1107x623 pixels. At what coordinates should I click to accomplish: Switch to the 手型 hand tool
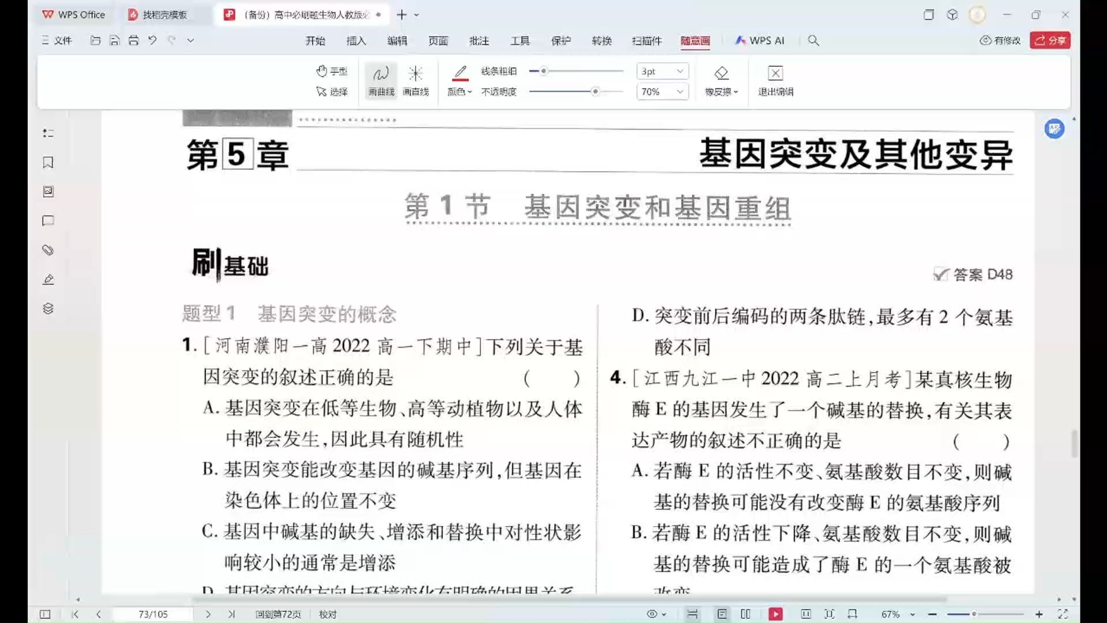coord(333,70)
